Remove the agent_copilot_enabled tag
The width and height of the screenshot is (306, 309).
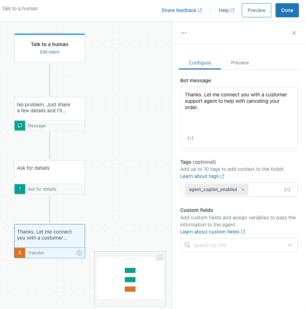tap(243, 189)
